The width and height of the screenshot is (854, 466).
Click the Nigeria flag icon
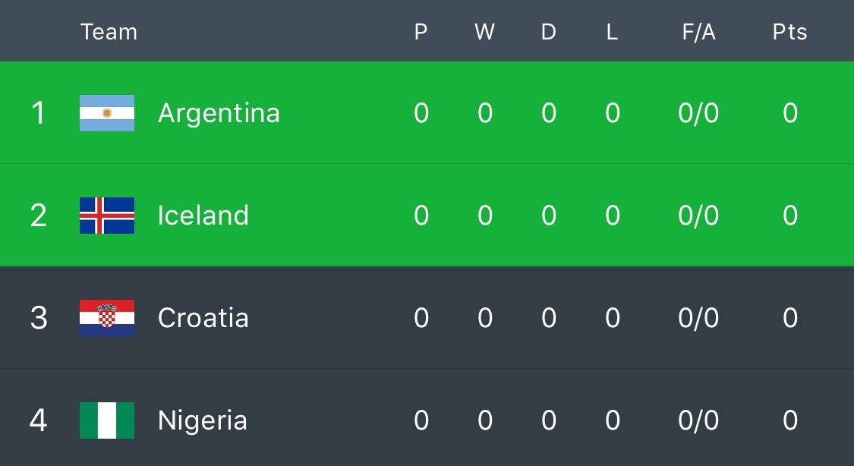coord(107,420)
